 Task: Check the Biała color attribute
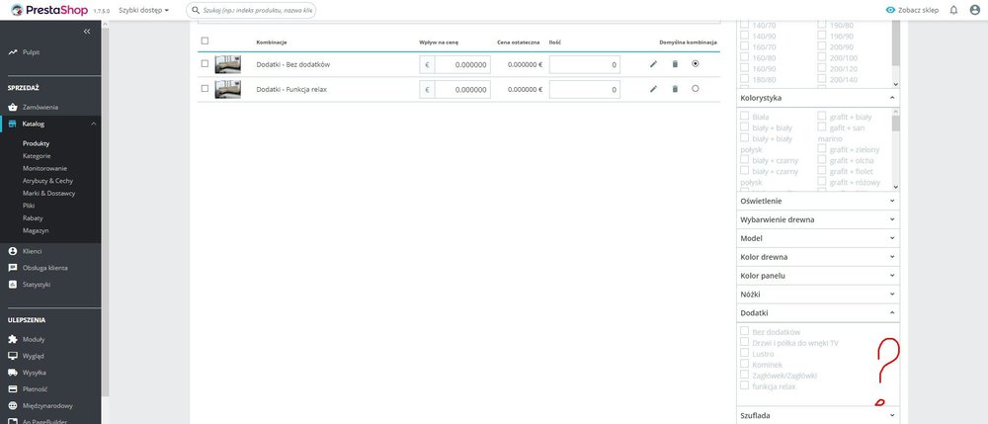coord(745,116)
